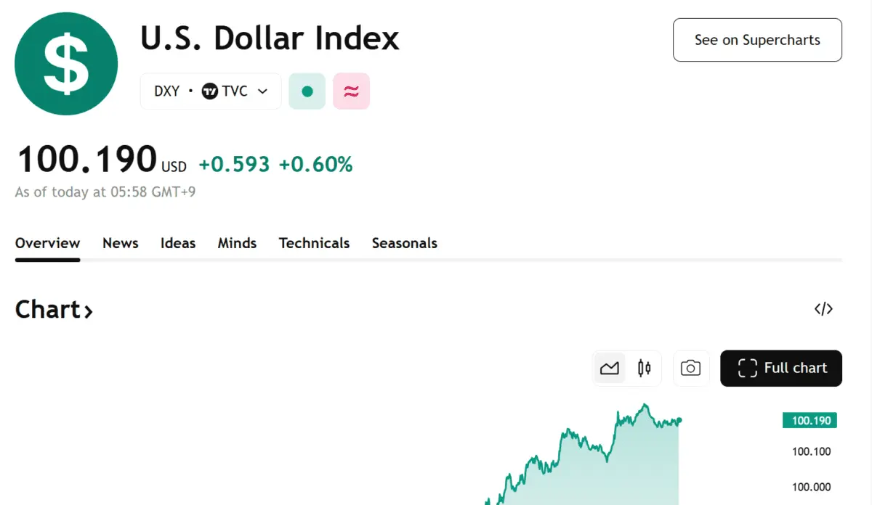Select the Seasonals tab
This screenshot has width=872, height=505.
point(404,243)
